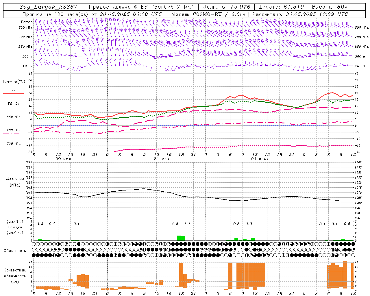The image size is (370, 296).
Task: Click the Осадки precipitation label
Action: (15, 227)
